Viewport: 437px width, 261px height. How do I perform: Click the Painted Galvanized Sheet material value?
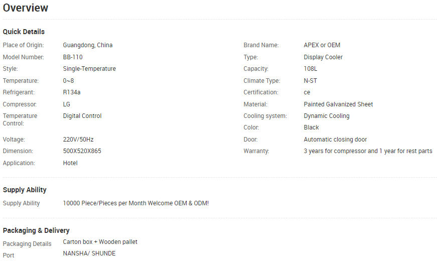coord(338,104)
